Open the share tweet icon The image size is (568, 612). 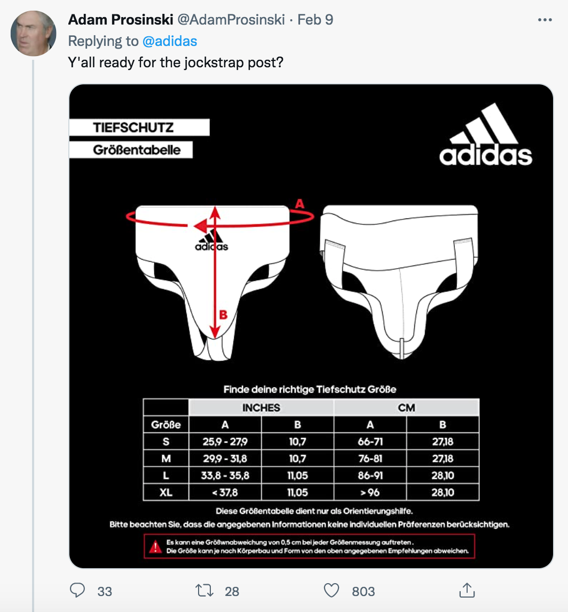pos(467,590)
